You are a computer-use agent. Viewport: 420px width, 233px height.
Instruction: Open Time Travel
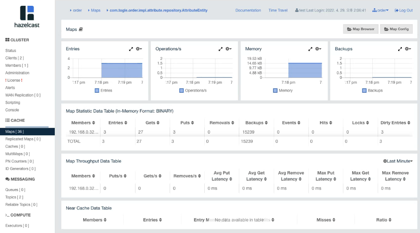278,10
